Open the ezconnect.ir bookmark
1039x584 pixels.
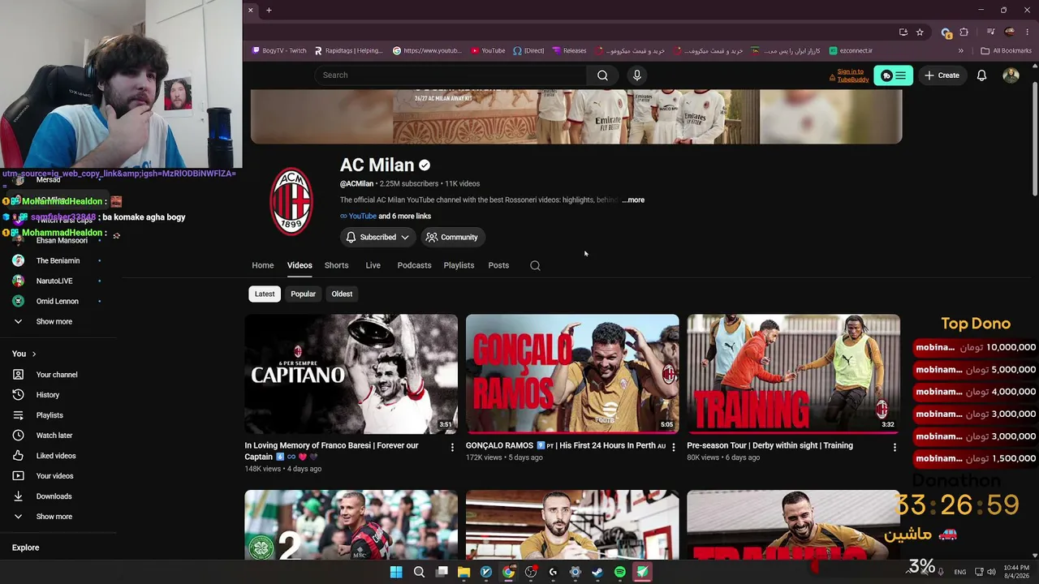[851, 50]
